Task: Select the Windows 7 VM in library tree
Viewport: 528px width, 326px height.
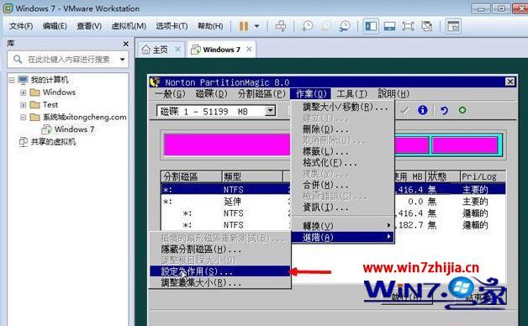Action: tap(74, 129)
